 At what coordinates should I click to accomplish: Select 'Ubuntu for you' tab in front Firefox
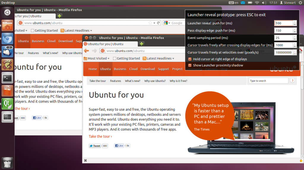110,44
